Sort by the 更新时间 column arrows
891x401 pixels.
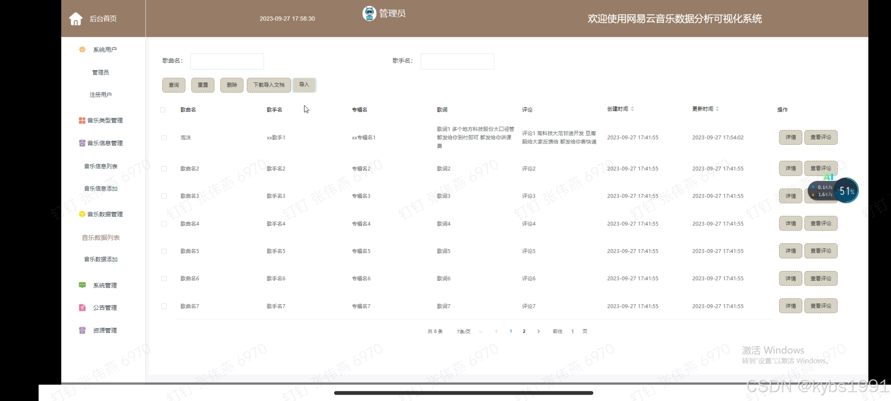pos(717,109)
